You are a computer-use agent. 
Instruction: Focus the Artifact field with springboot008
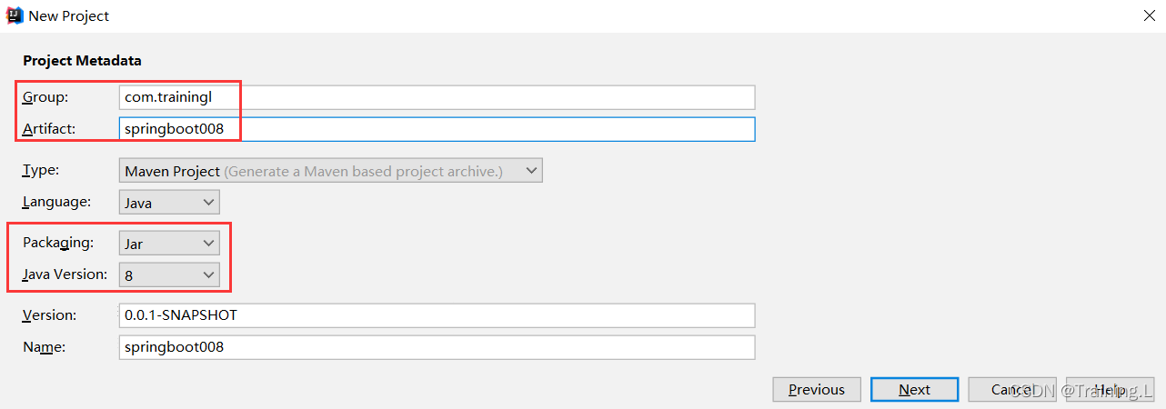[437, 129]
